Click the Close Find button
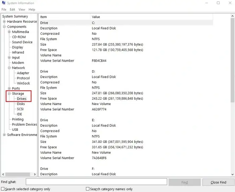235x192 pixels. point(218,182)
